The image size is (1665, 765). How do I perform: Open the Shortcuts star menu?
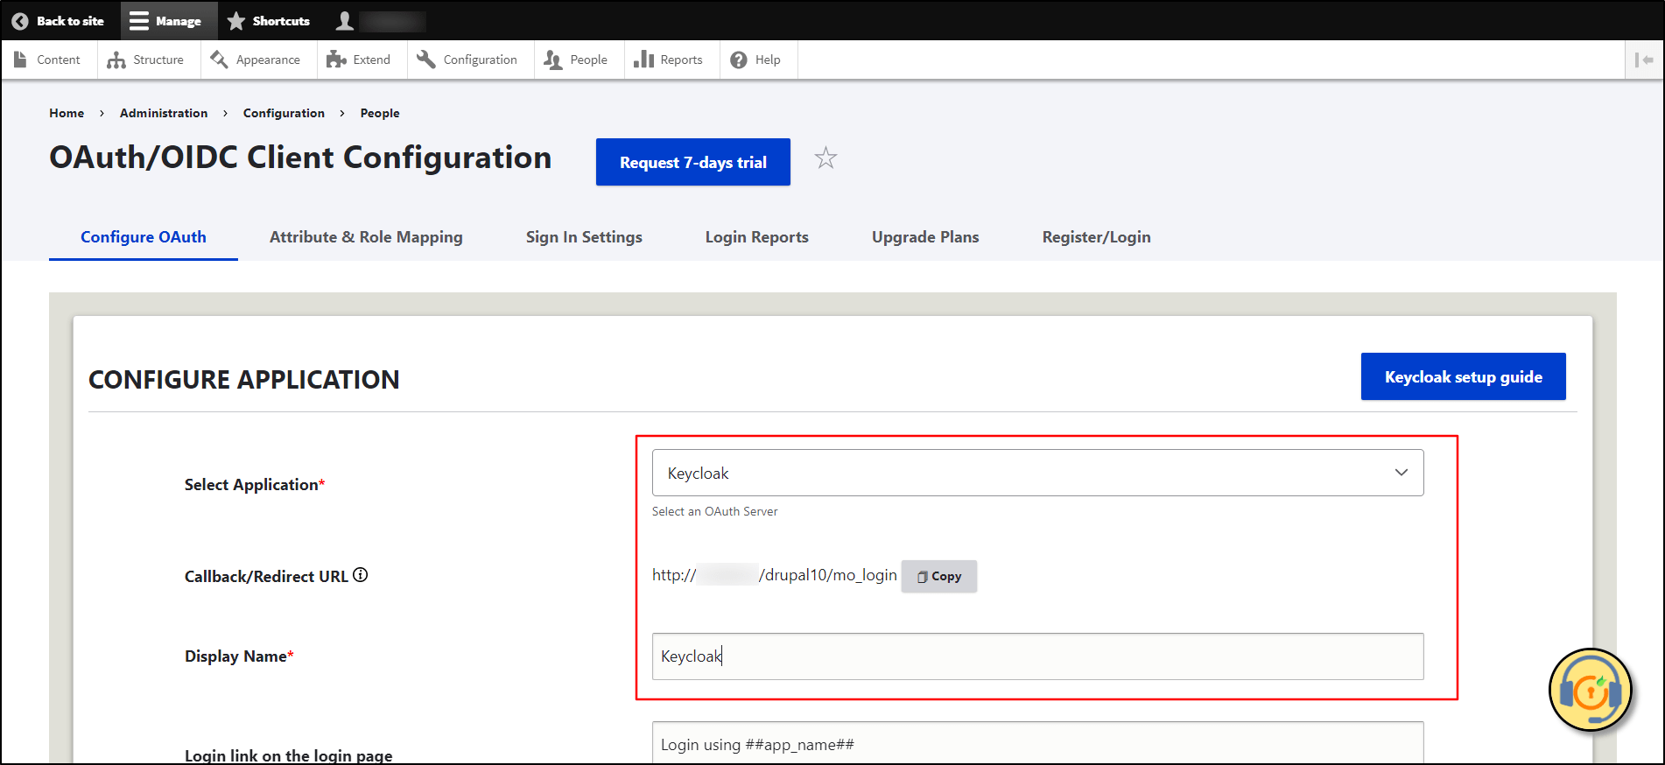point(268,21)
